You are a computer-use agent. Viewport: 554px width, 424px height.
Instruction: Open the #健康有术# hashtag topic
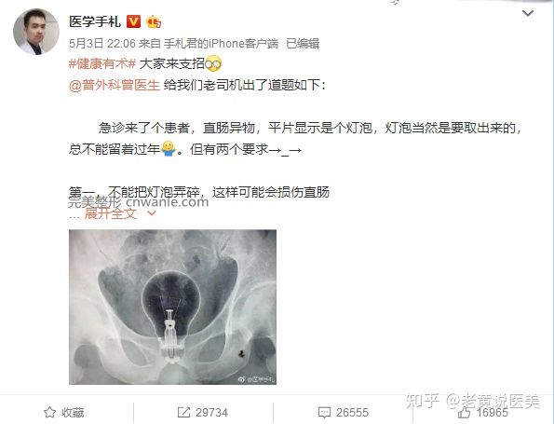pos(102,63)
